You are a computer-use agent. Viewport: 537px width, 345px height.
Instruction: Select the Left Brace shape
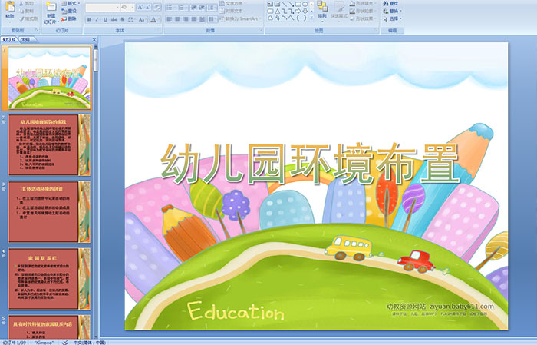[298, 18]
